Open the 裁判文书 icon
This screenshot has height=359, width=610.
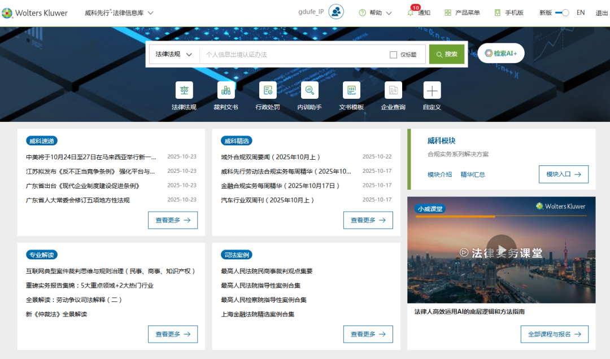point(225,90)
